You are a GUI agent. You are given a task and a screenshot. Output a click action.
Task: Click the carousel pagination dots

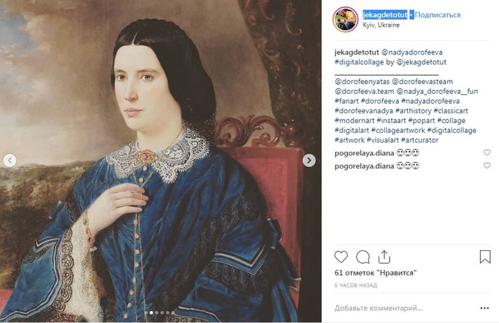pyautogui.click(x=160, y=313)
